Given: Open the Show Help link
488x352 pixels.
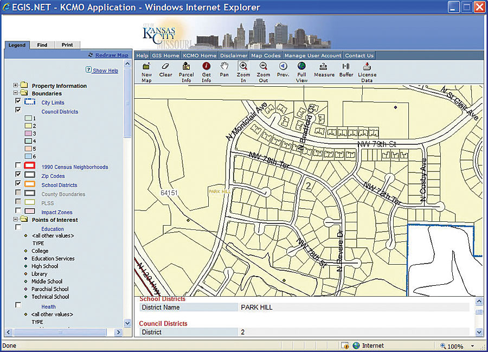Looking at the screenshot, I should pos(105,71).
